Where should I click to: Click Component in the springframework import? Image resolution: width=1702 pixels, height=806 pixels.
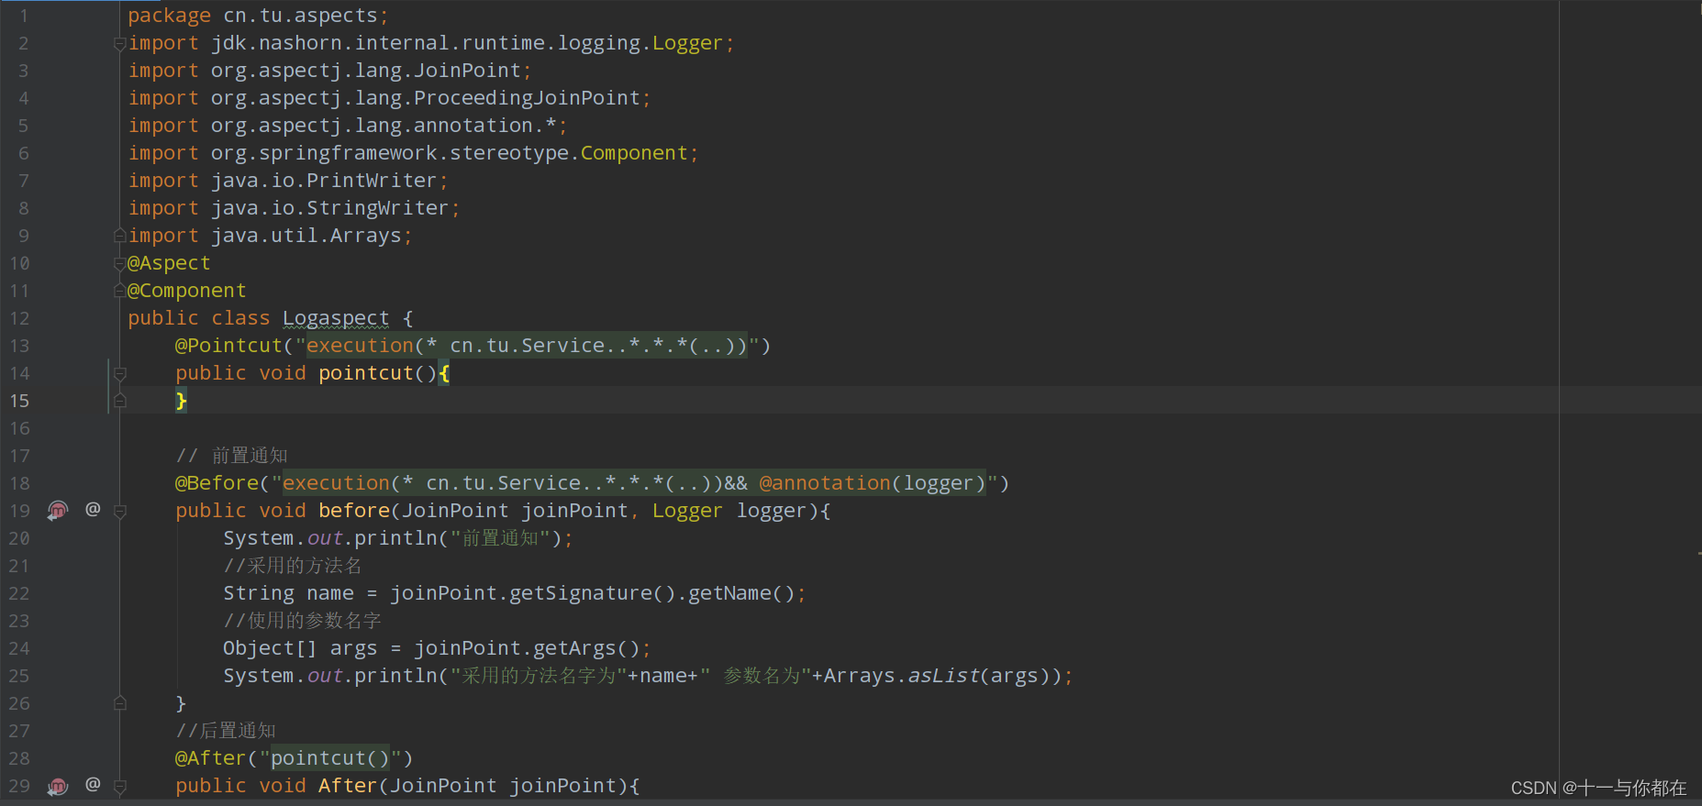point(634,153)
